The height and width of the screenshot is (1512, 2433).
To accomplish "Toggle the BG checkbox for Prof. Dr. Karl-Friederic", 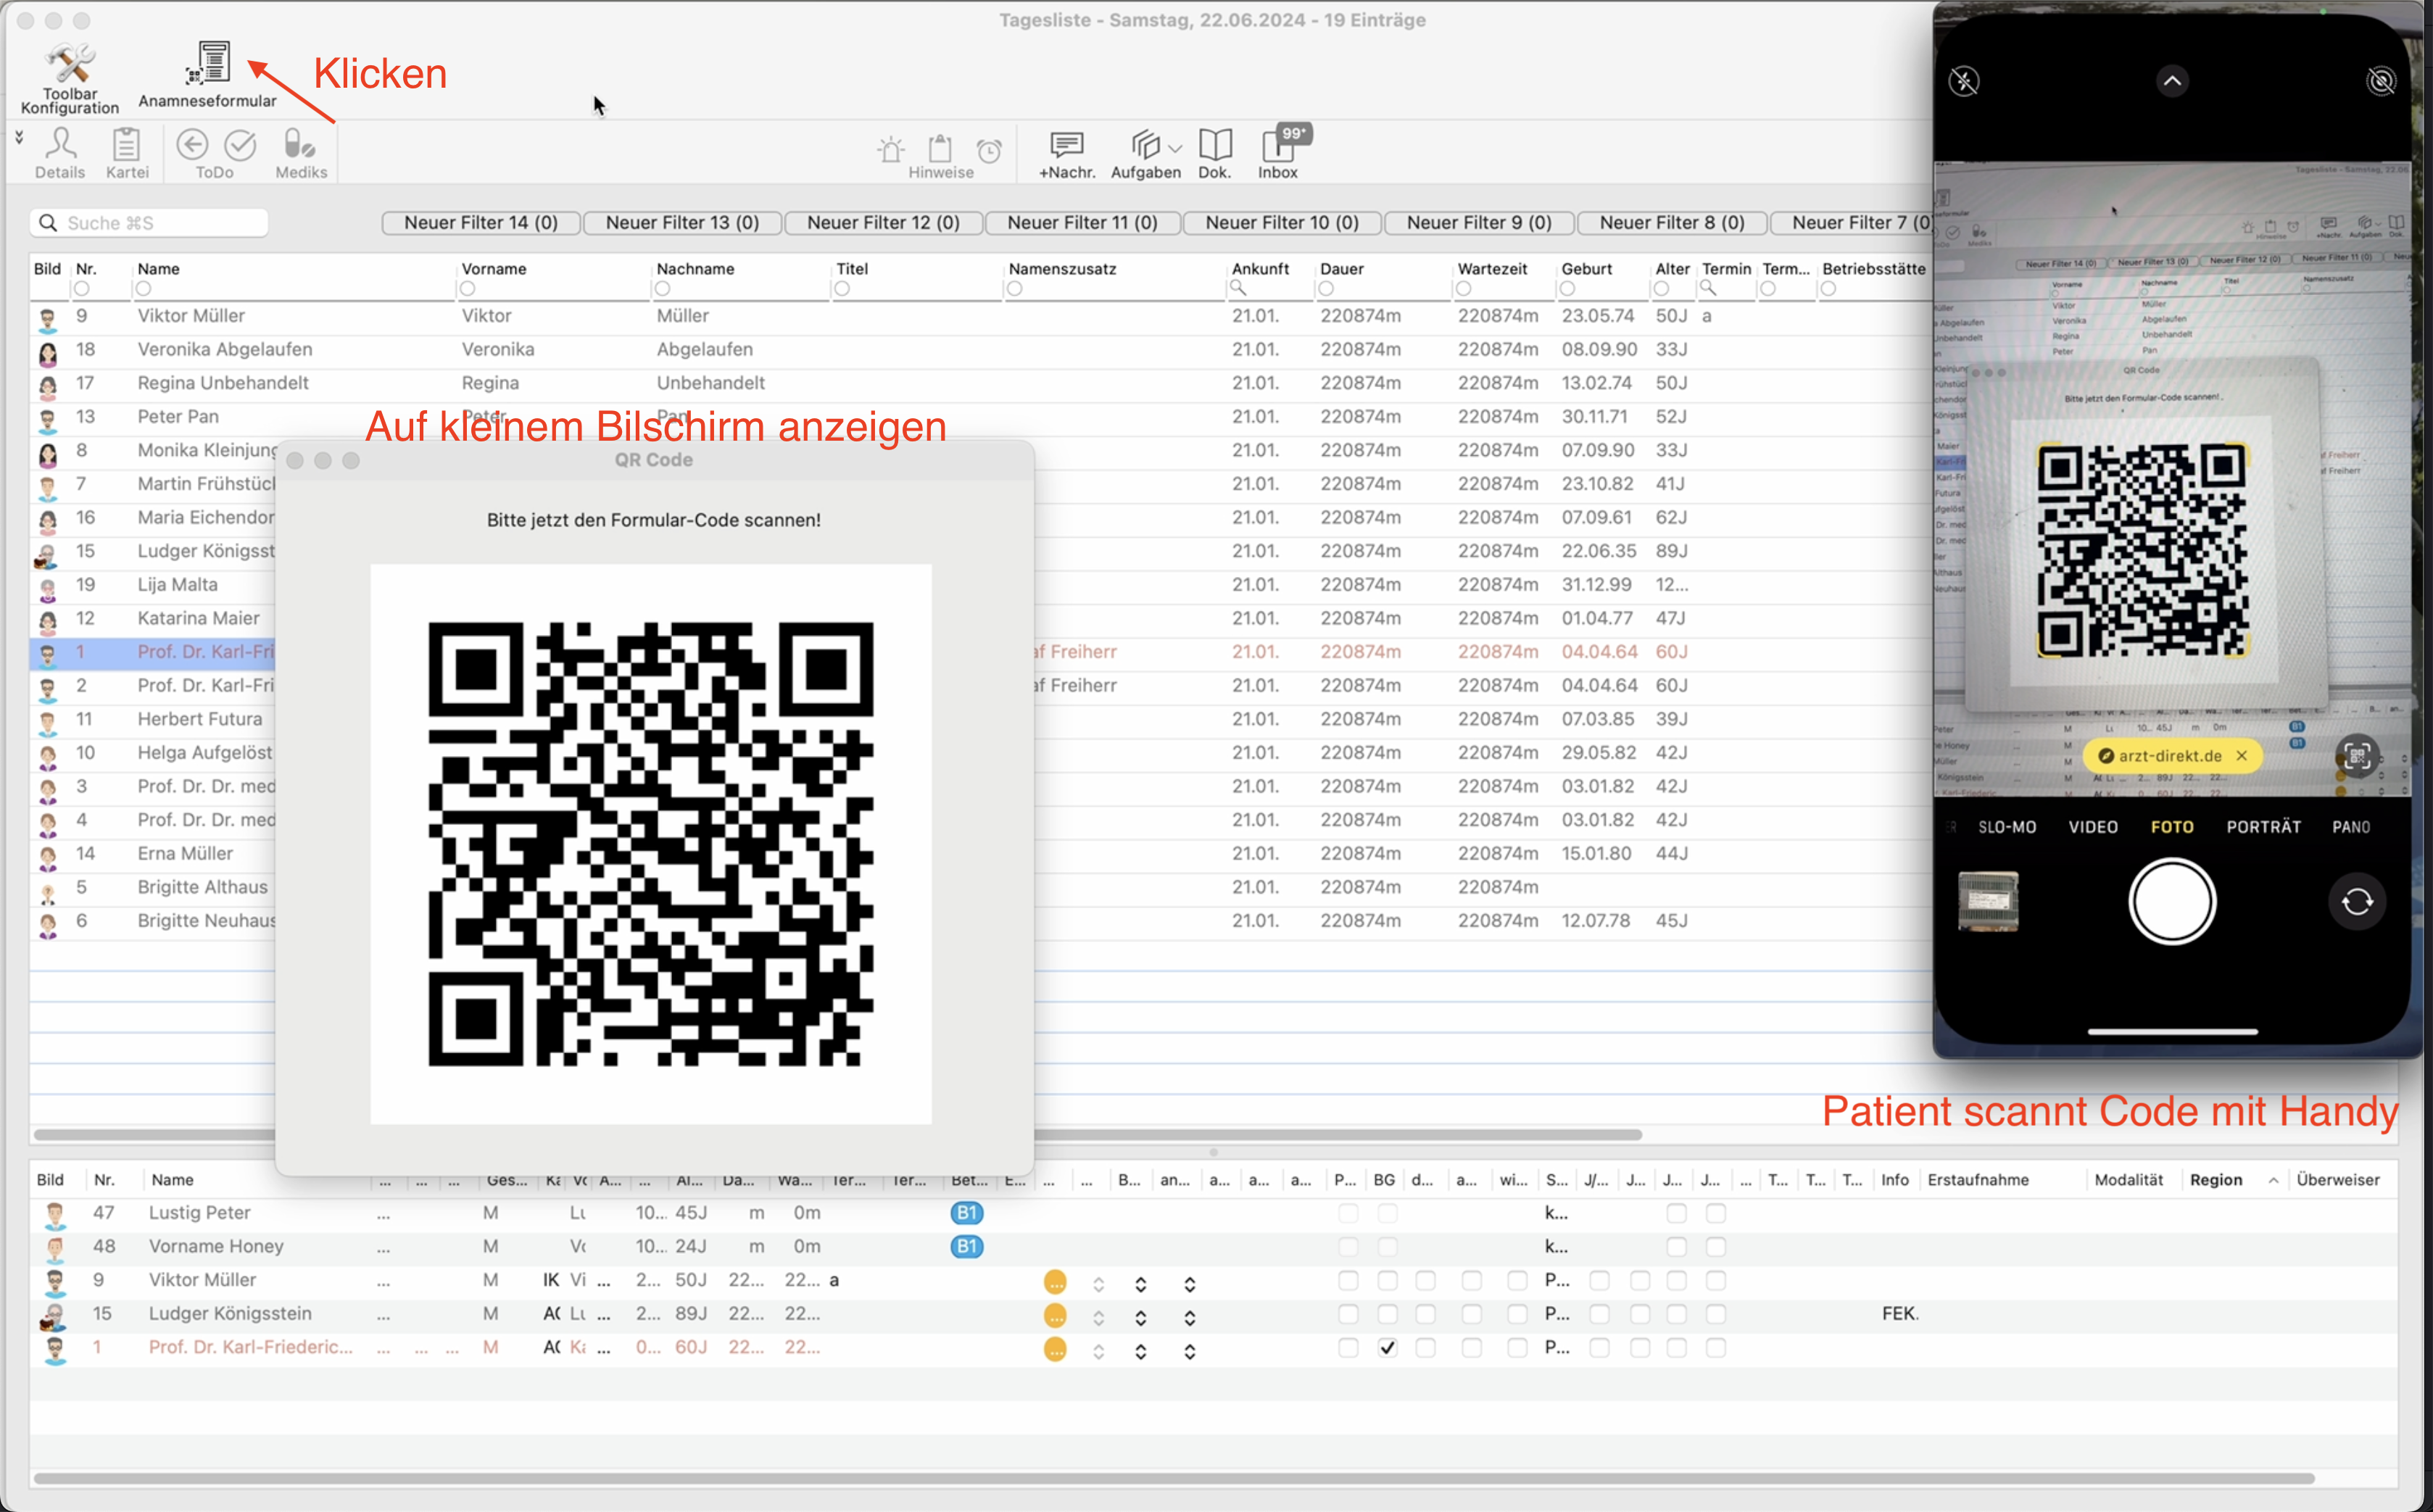I will (x=1387, y=1348).
